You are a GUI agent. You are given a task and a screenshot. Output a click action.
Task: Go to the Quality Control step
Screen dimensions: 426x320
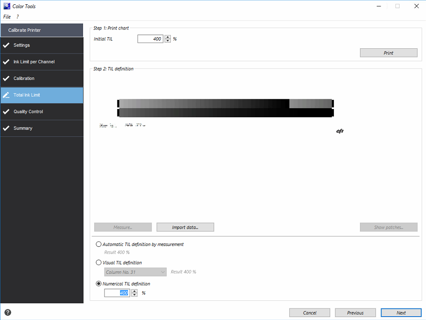(42, 112)
